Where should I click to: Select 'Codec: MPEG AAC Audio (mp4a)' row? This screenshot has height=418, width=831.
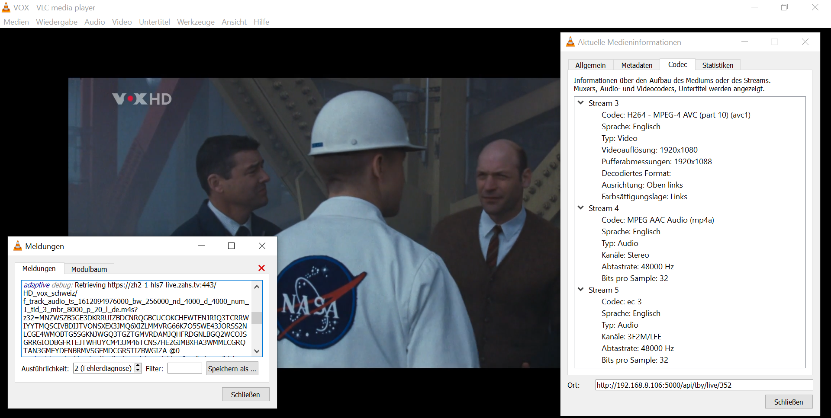[657, 220]
